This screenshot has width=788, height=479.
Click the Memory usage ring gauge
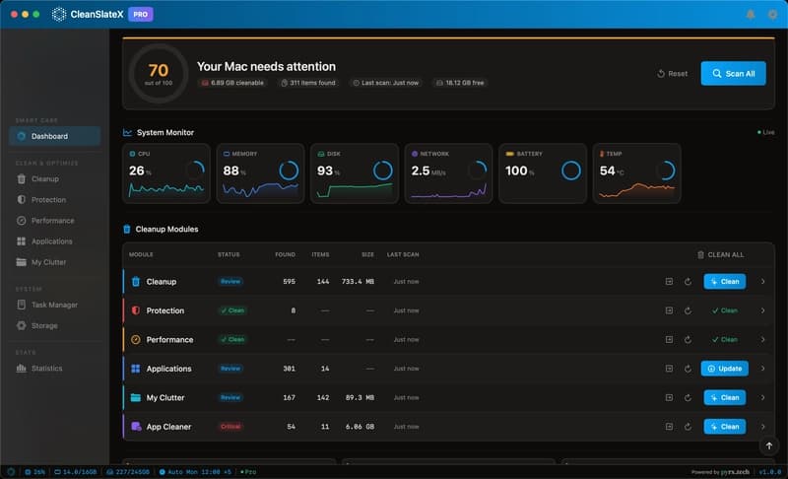click(289, 171)
